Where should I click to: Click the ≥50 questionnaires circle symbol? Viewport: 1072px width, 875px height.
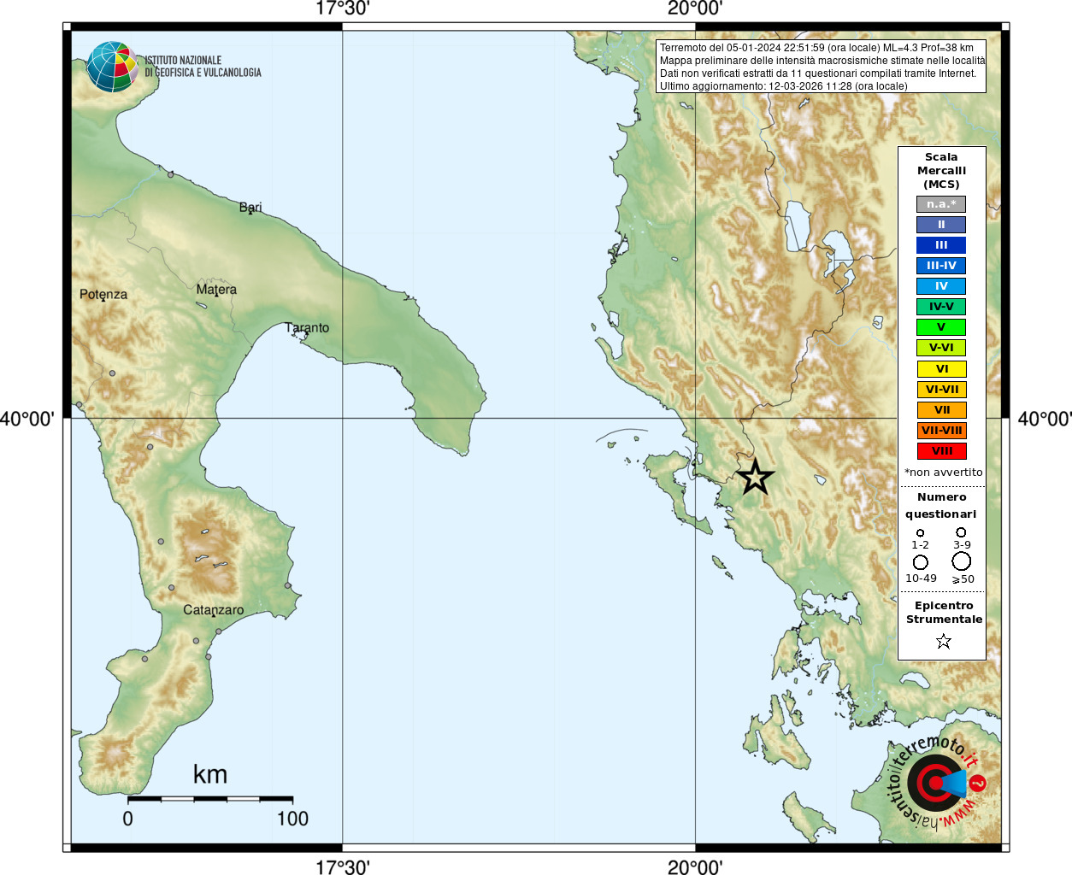tap(962, 561)
